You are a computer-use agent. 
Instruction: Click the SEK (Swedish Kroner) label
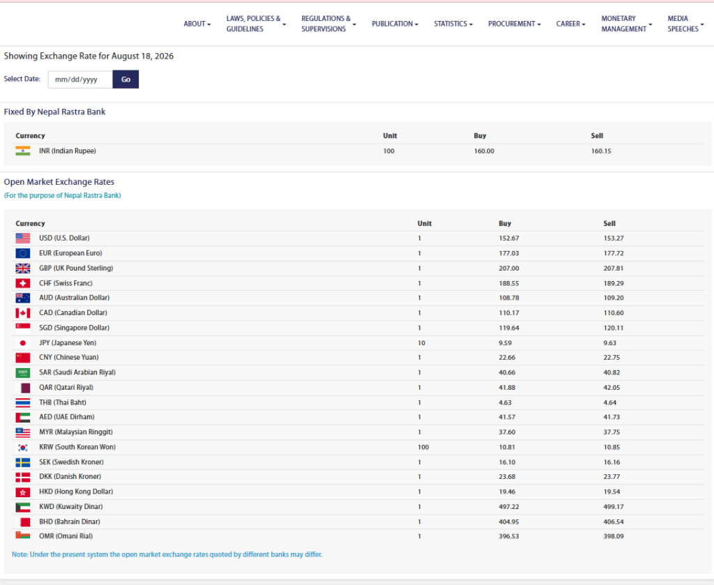[71, 462]
